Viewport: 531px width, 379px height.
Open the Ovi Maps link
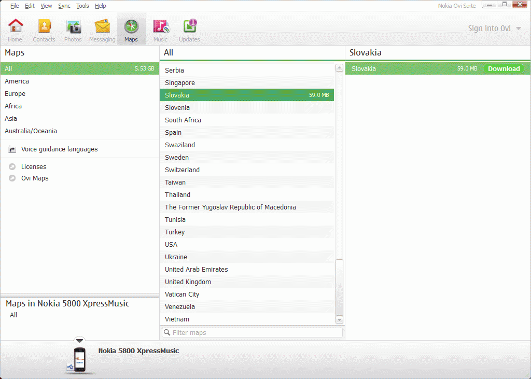(x=35, y=178)
